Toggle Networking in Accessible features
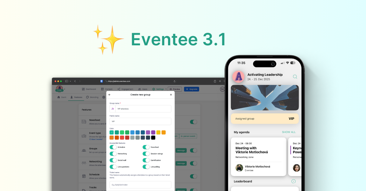The height and width of the screenshot is (191, 366). [113, 154]
